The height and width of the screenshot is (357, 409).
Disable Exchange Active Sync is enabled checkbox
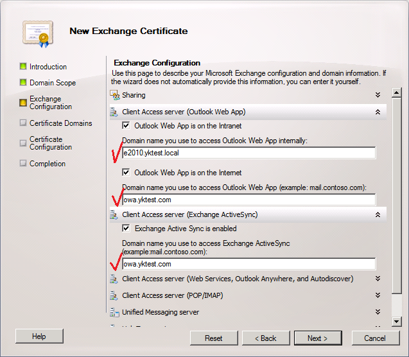coord(126,229)
